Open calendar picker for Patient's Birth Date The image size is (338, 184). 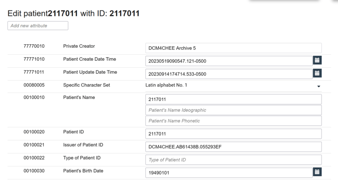[317, 172]
